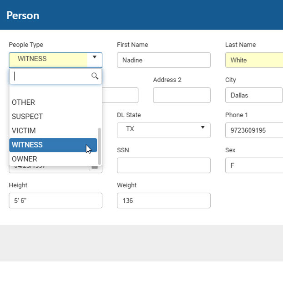Edit the Last Name field White

(x=254, y=60)
